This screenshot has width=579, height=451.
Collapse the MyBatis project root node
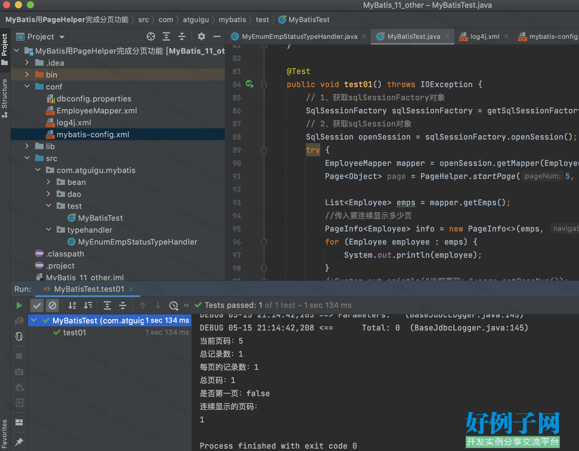pyautogui.click(x=17, y=51)
